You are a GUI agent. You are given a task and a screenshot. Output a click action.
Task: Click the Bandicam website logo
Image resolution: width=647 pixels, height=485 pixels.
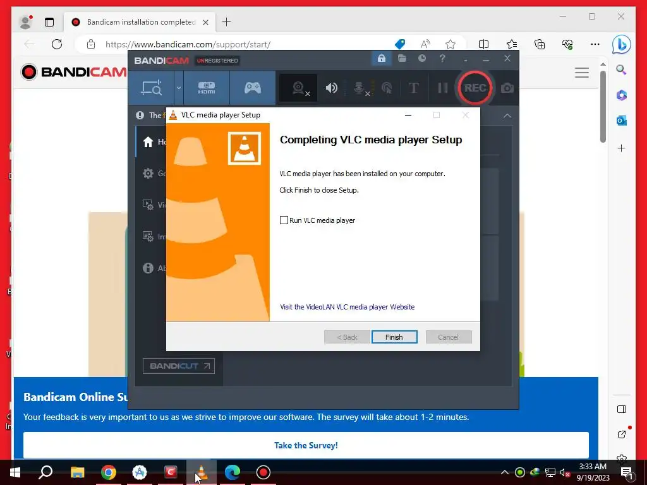pos(73,72)
